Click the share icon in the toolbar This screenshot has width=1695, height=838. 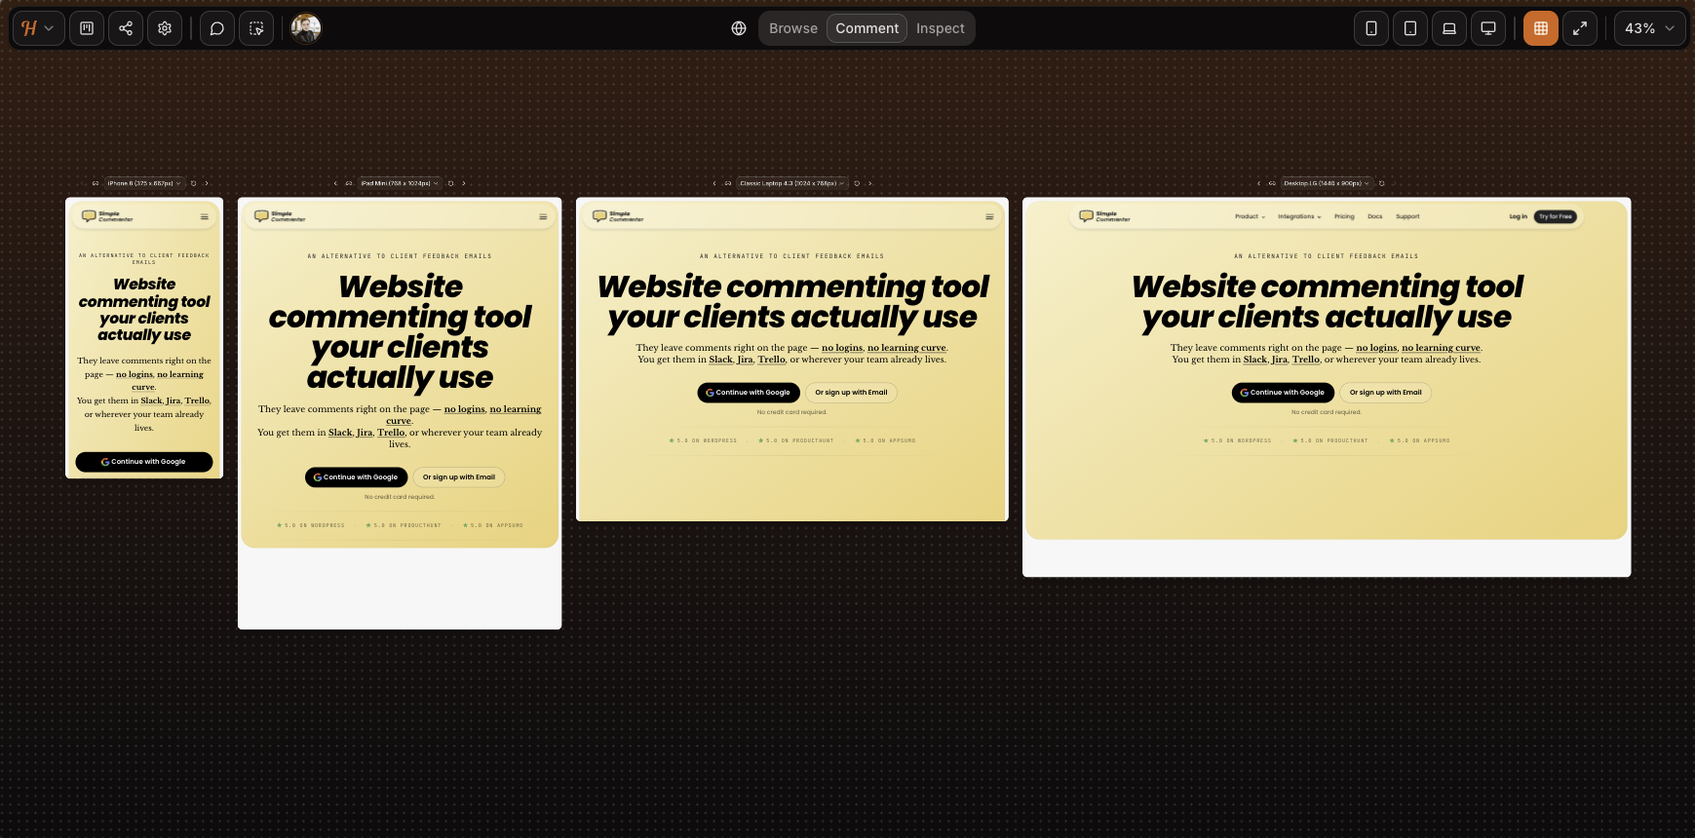tap(126, 28)
